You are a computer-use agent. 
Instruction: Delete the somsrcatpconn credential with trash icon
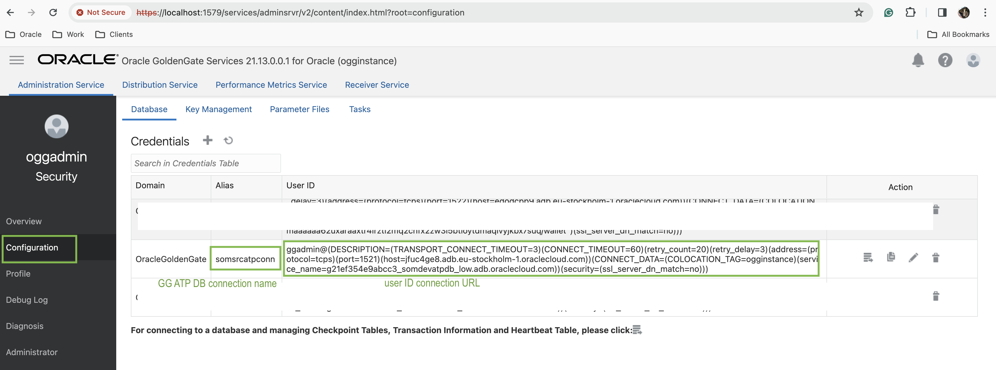936,257
